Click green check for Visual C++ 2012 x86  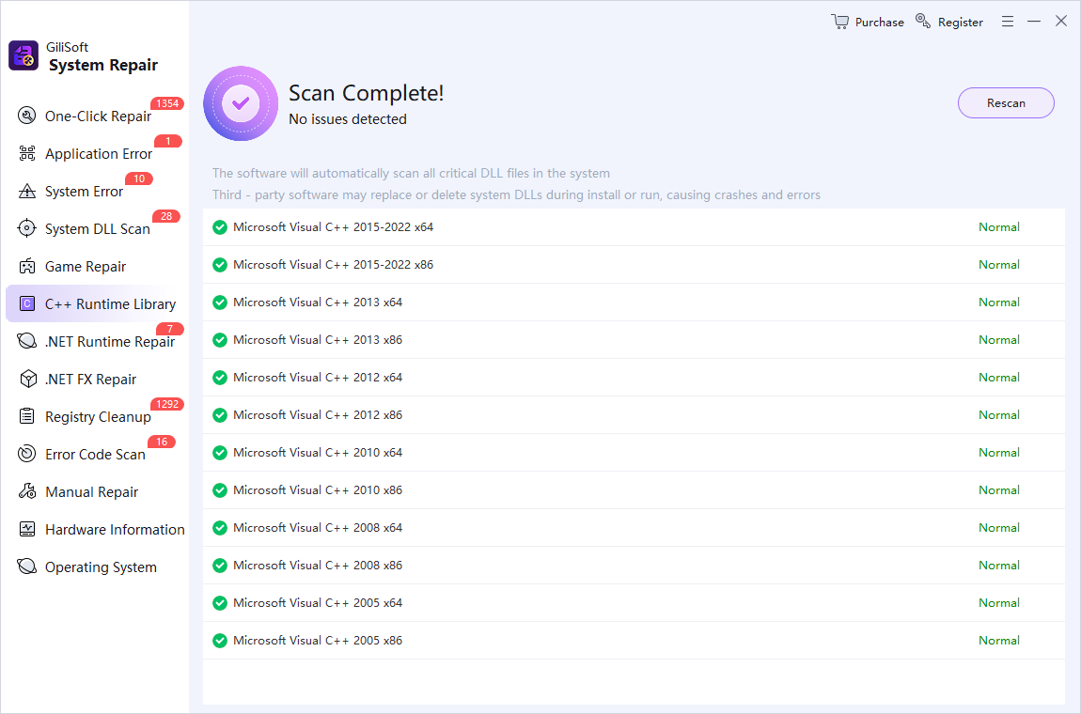pos(220,415)
